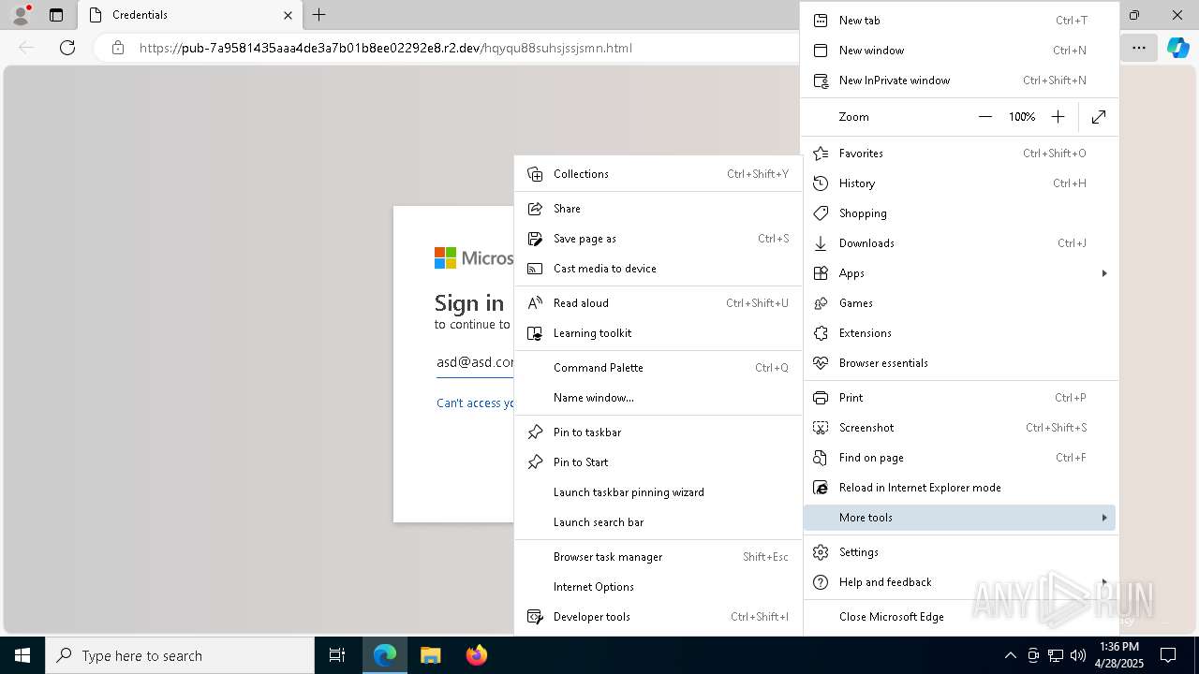Choose Close Microsoft Edge
Screen dimensions: 1199x674
(x=960, y=617)
